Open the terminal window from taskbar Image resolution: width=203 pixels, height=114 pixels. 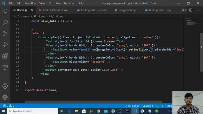(x=128, y=111)
